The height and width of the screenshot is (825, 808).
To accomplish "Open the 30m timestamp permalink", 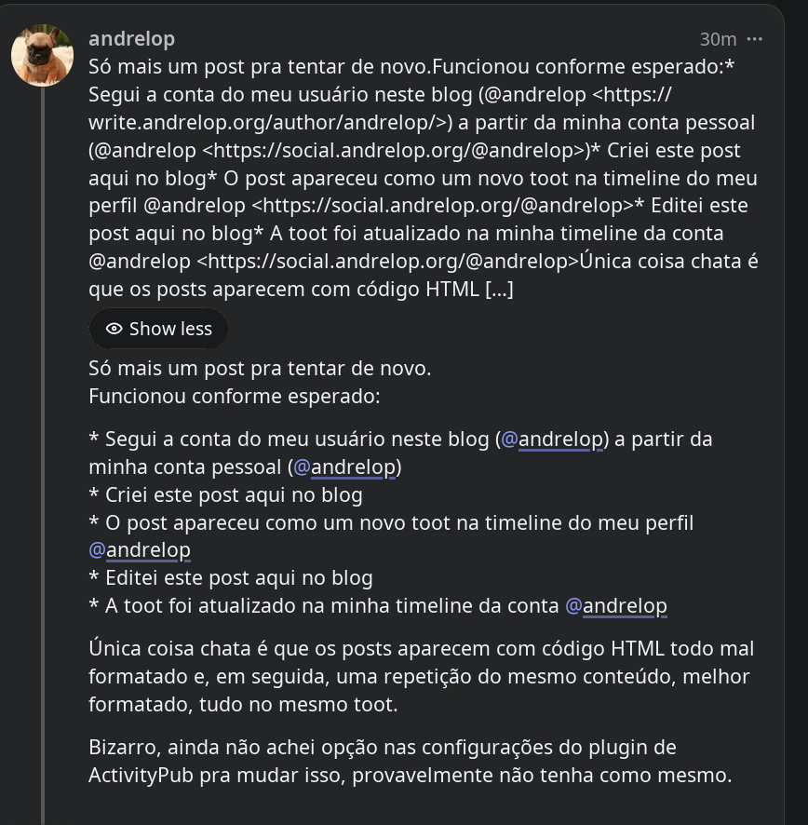I will tap(718, 39).
